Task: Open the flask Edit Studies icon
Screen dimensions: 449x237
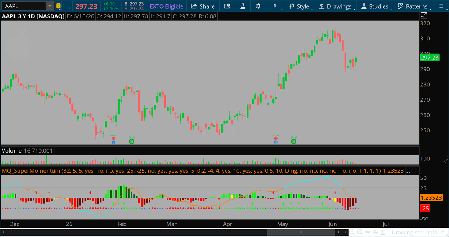Action: coord(242,6)
